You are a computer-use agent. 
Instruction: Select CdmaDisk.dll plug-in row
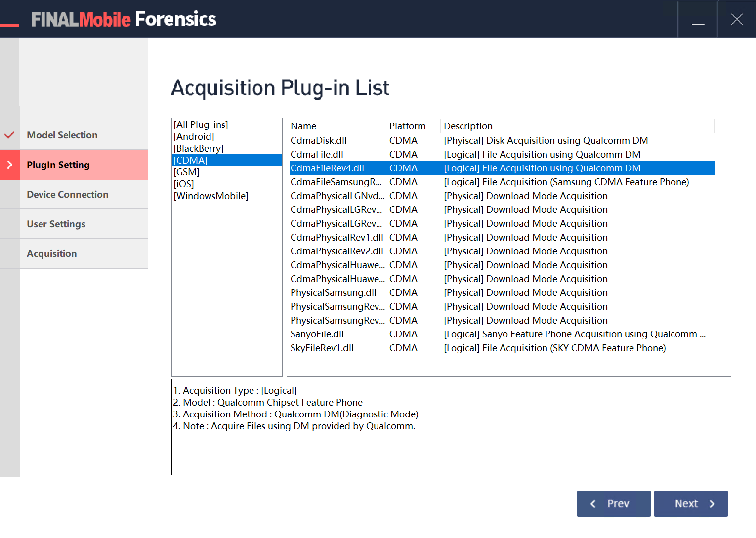[x=502, y=141]
